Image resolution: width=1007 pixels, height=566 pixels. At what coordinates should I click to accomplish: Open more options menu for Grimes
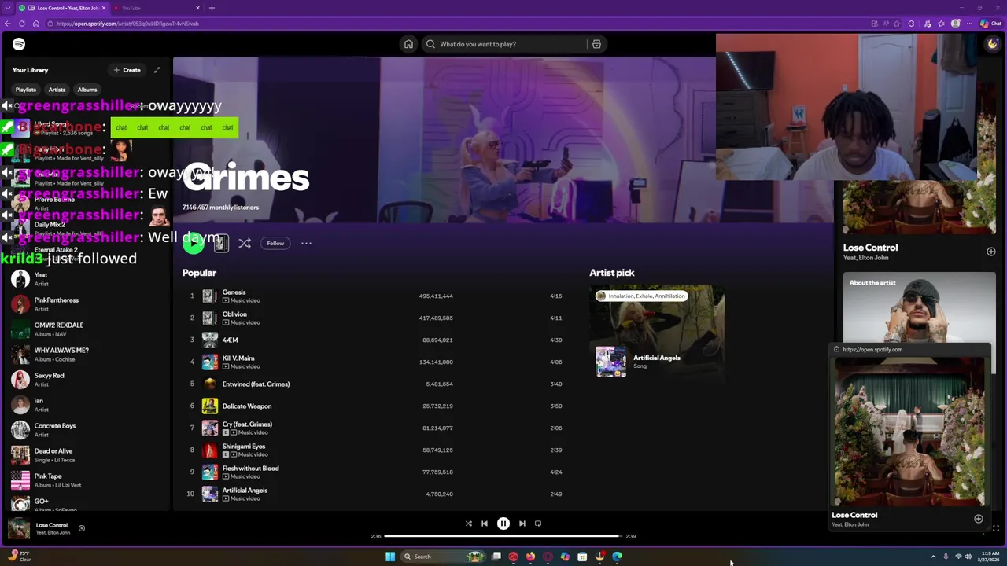[x=306, y=244]
